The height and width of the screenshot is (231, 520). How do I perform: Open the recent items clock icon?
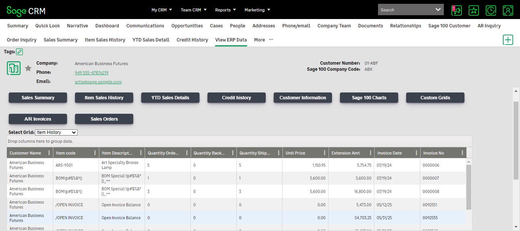click(491, 10)
